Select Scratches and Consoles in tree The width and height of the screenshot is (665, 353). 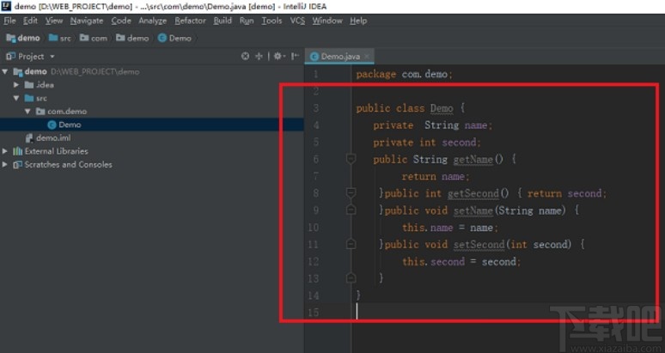tap(68, 164)
